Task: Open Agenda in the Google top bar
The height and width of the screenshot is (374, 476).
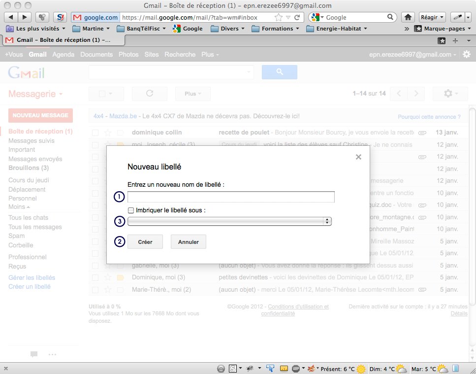Action: point(63,55)
